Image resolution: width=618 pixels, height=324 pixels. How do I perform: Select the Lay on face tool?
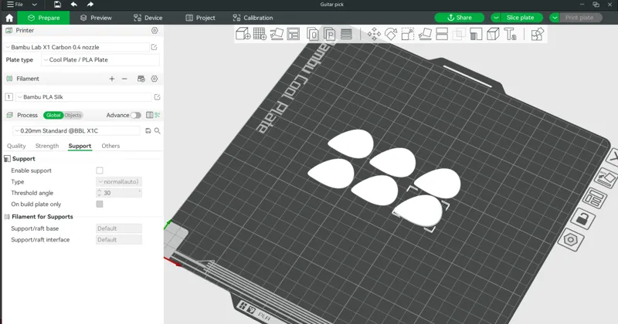(x=425, y=34)
